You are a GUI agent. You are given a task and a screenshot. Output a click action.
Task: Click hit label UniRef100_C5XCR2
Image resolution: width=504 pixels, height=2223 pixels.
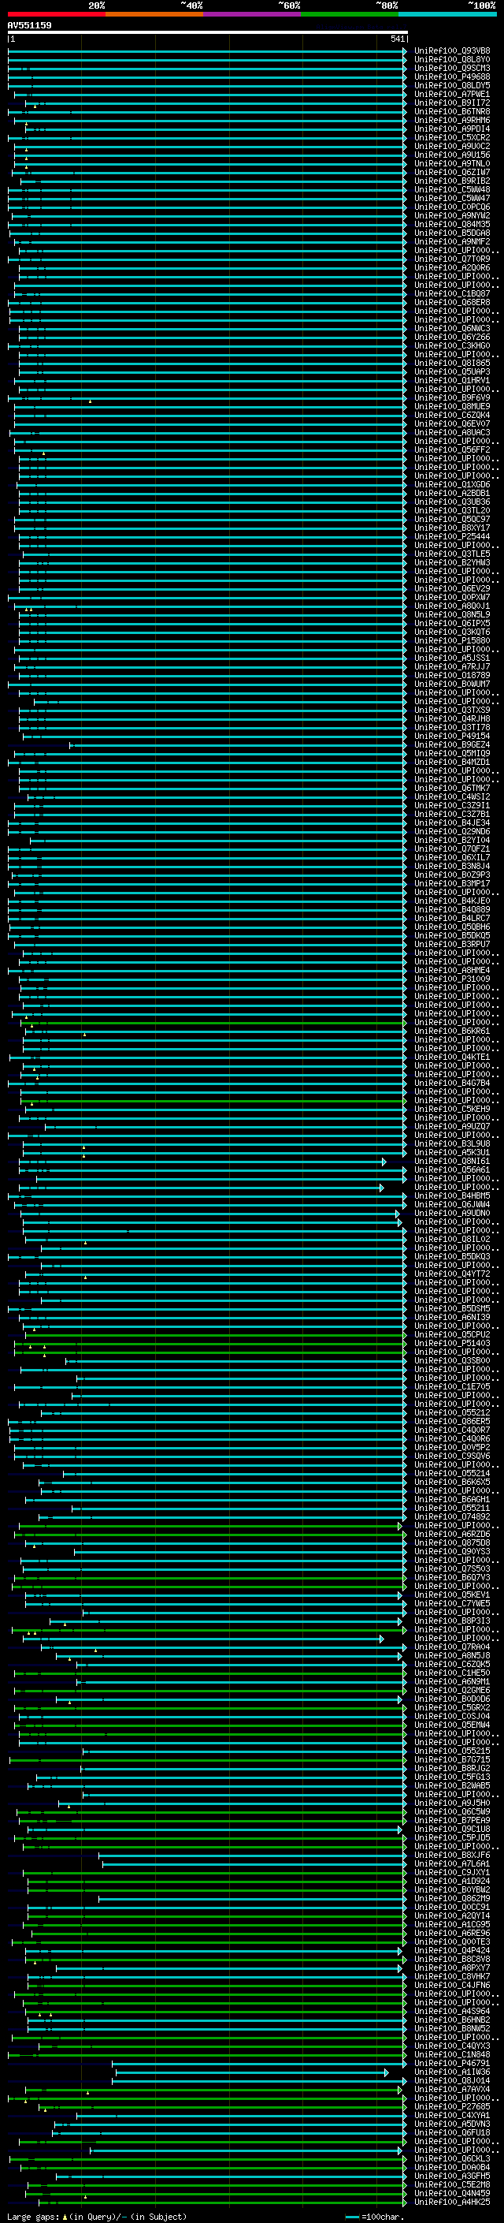pyautogui.click(x=452, y=137)
